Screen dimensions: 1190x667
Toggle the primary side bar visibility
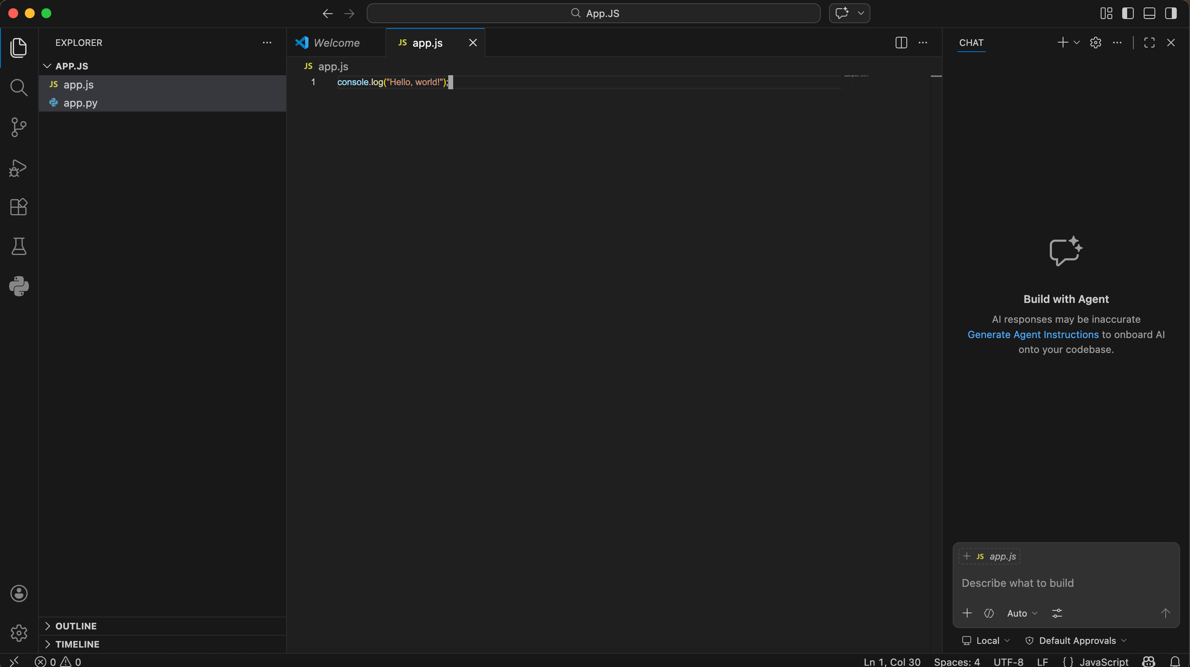(1128, 13)
